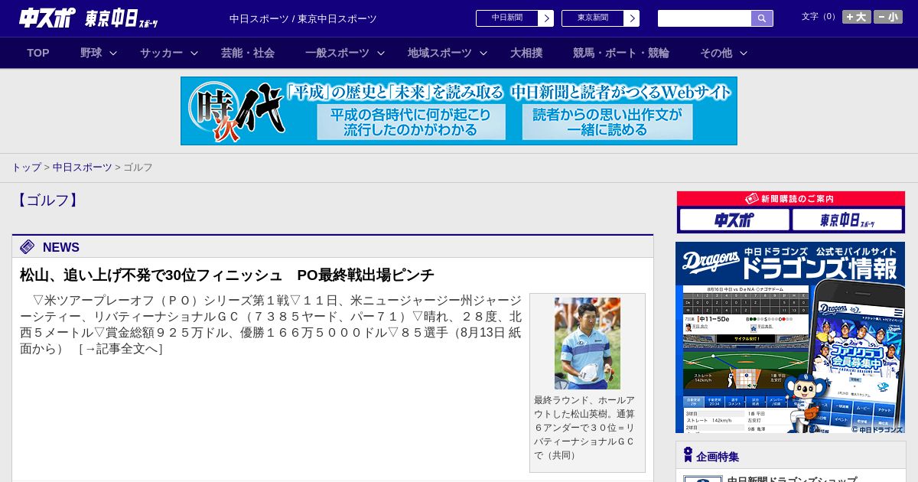Click 中日スポーツ breadcrumb link
The width and height of the screenshot is (918, 482).
(x=83, y=167)
